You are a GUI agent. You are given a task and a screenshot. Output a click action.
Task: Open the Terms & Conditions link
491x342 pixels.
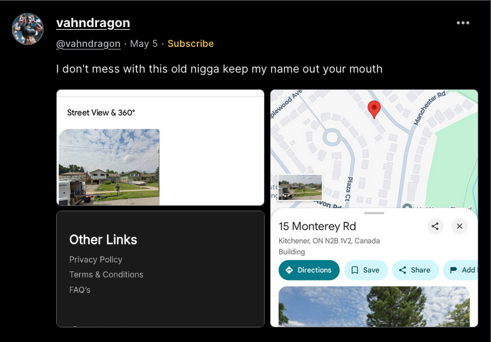[x=106, y=275]
